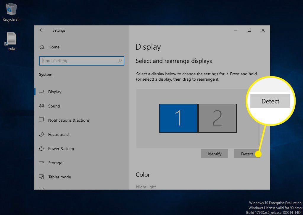303x215 pixels.
Task: Click the Settings window title text
Action: point(59,30)
